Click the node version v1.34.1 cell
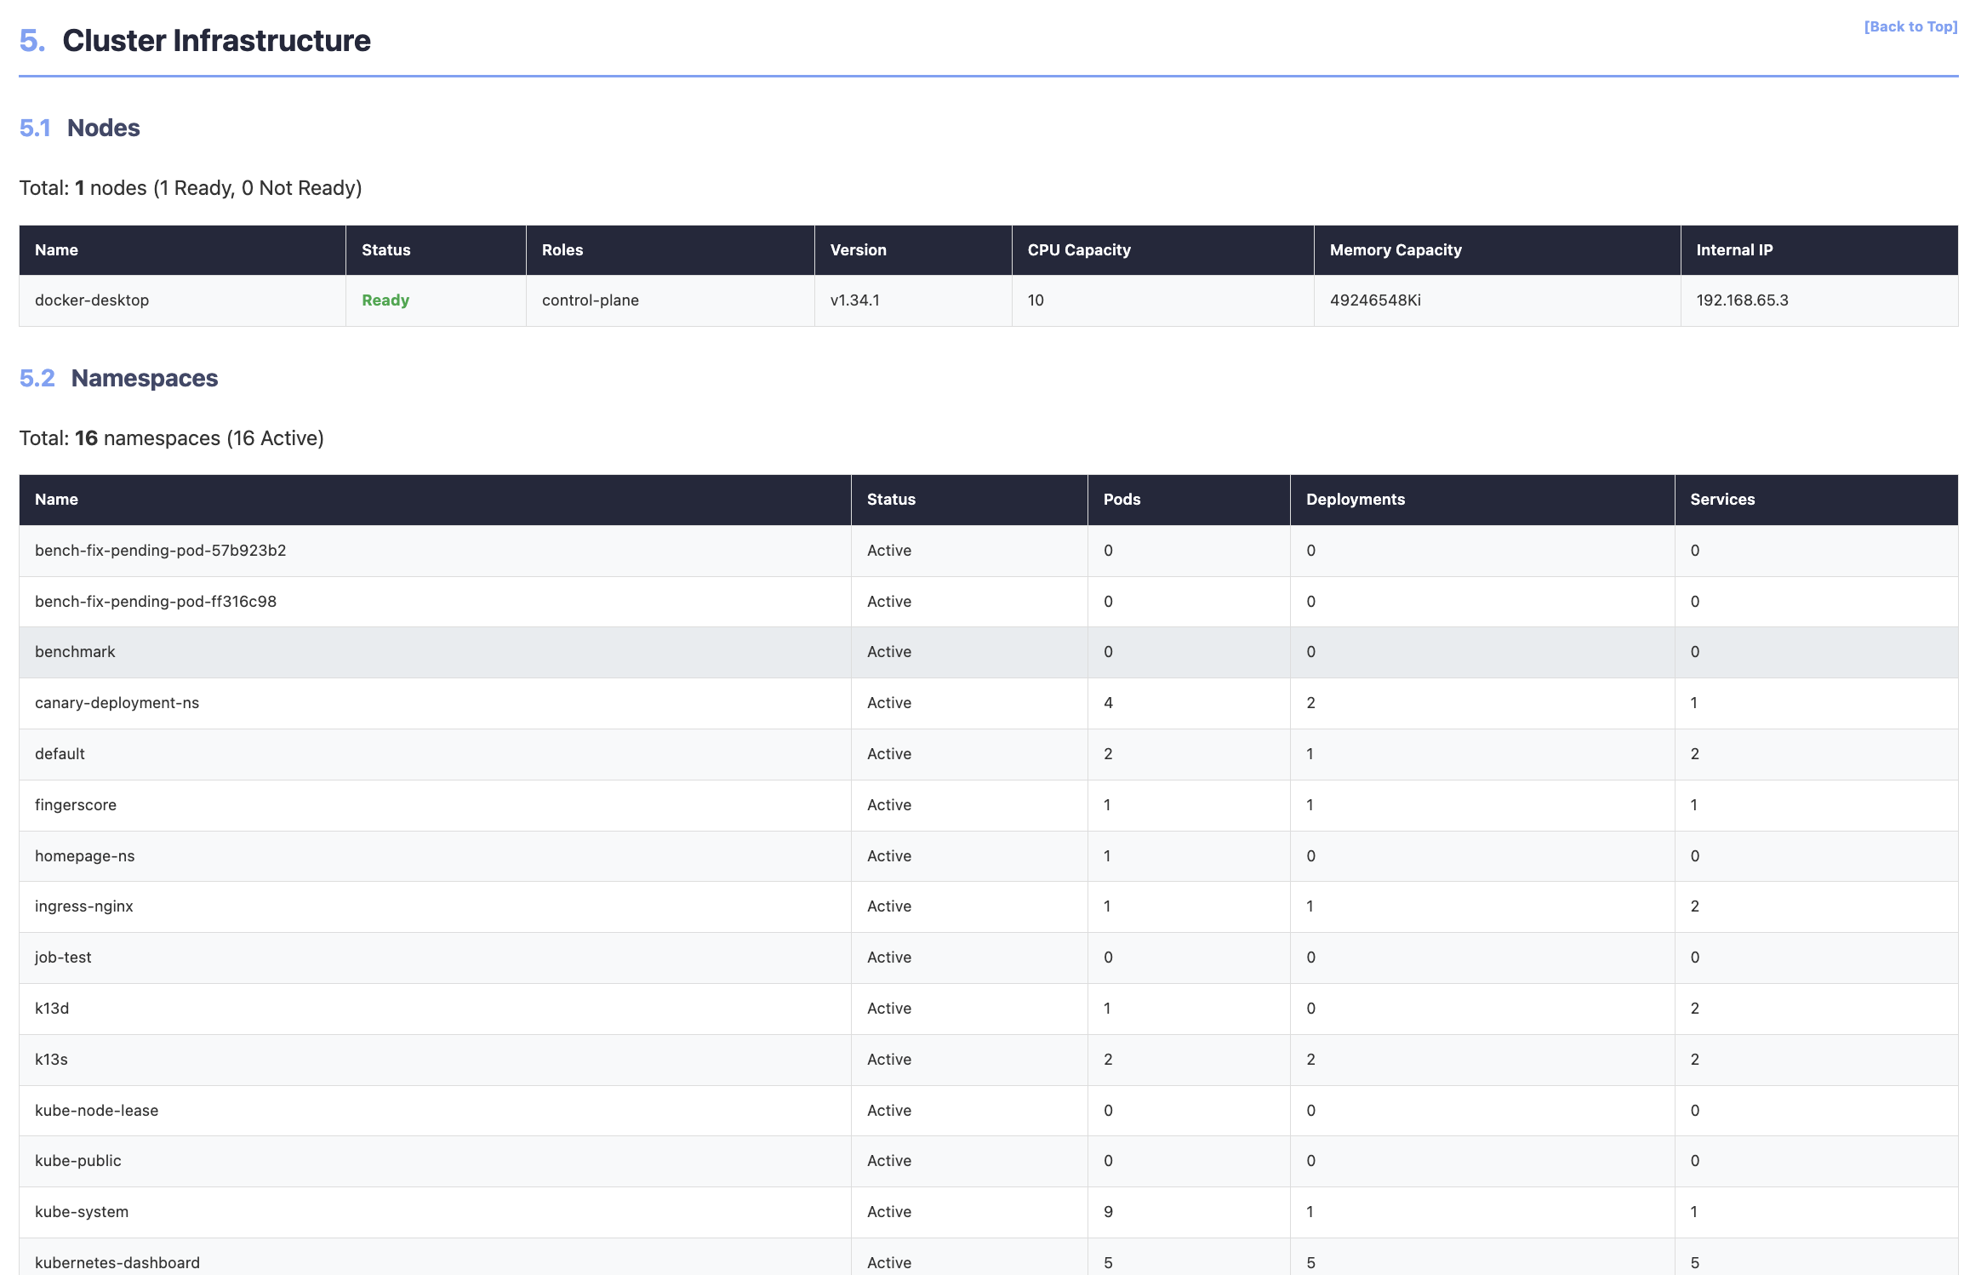 854,300
